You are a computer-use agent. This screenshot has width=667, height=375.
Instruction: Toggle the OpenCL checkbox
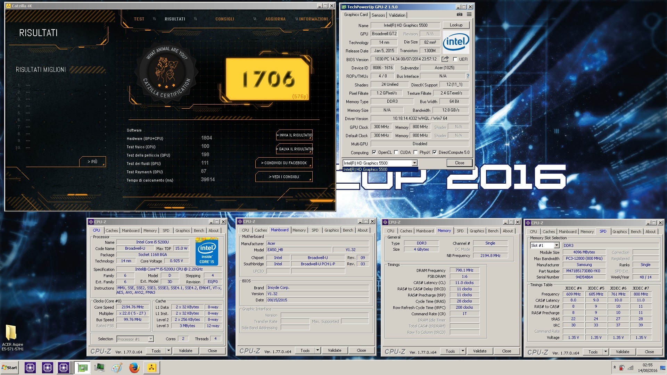(374, 152)
